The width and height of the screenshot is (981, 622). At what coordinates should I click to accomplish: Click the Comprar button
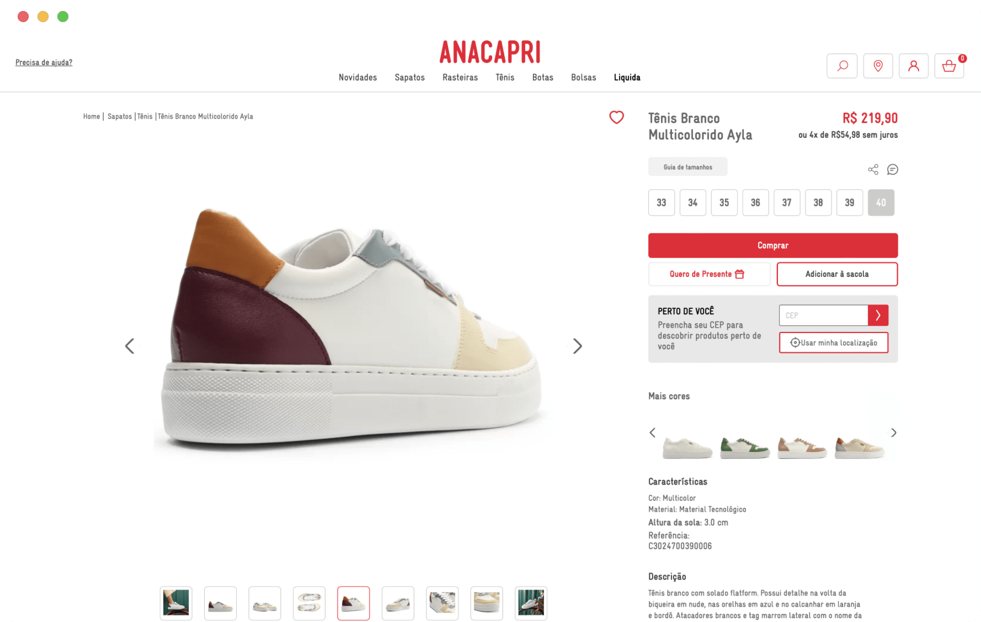772,246
